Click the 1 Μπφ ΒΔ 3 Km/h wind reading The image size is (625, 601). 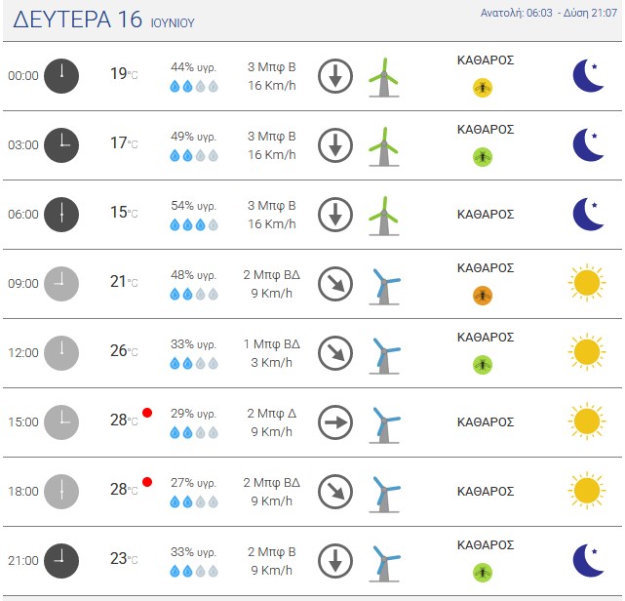pos(272,353)
